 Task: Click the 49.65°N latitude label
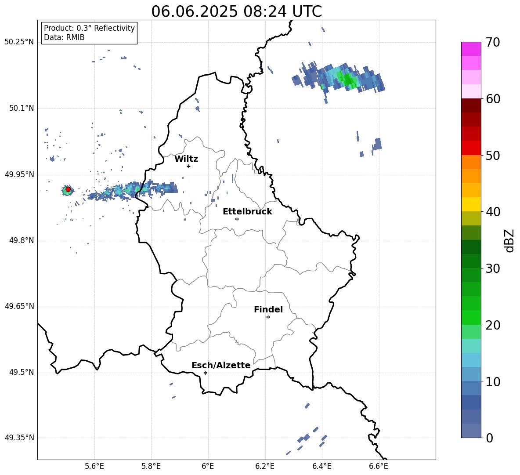click(19, 306)
